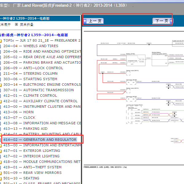
Task: Click folder icon beside 418-00 Module Communications Network
Action: [1, 162]
